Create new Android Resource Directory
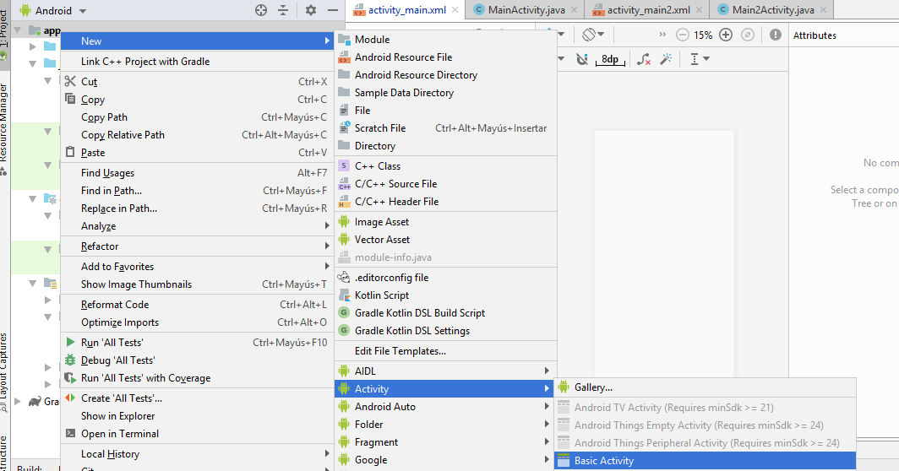Image resolution: width=899 pixels, height=471 pixels. pyautogui.click(x=445, y=75)
